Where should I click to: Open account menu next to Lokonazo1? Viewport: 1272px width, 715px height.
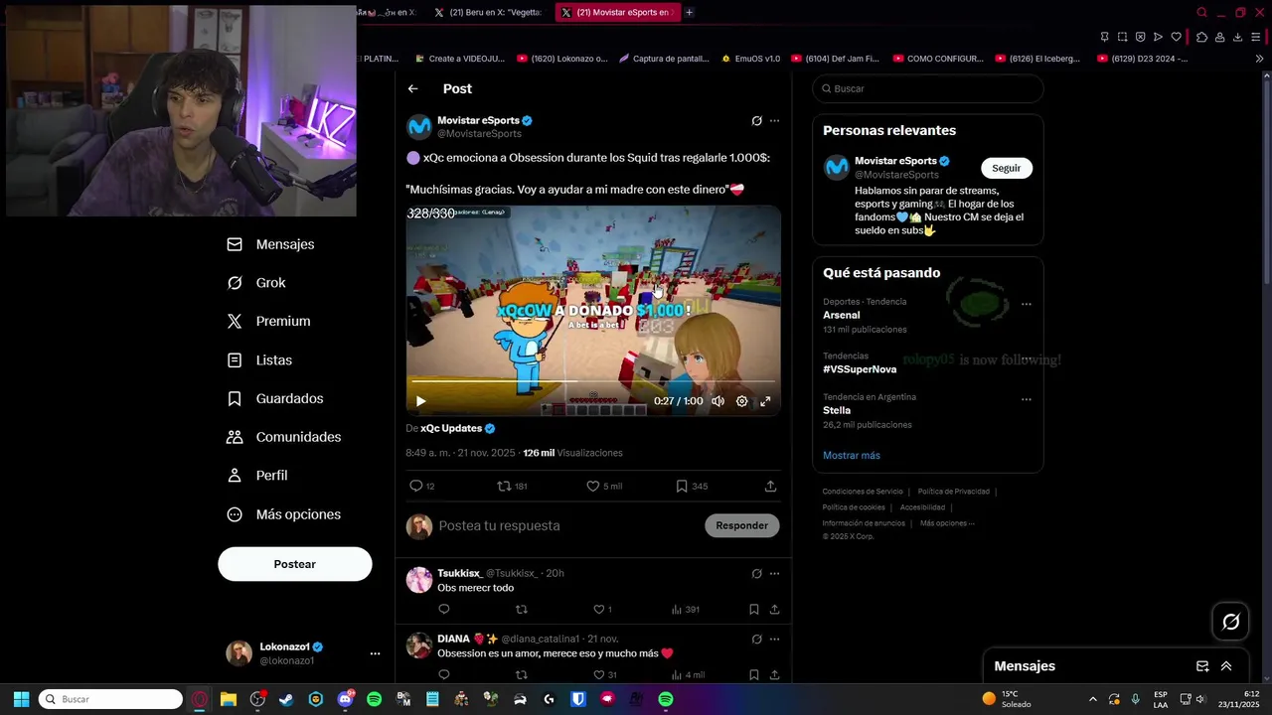[x=375, y=653]
